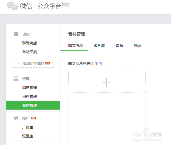Click the WeChat logo icon
The height and width of the screenshot is (146, 172).
12,6
